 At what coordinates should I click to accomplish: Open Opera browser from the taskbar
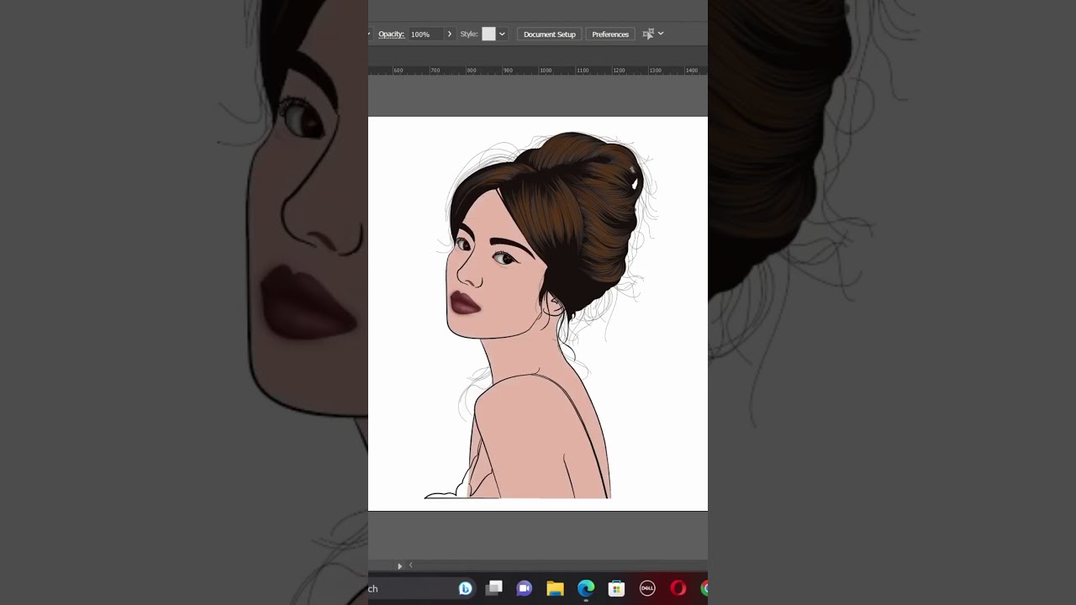point(678,588)
